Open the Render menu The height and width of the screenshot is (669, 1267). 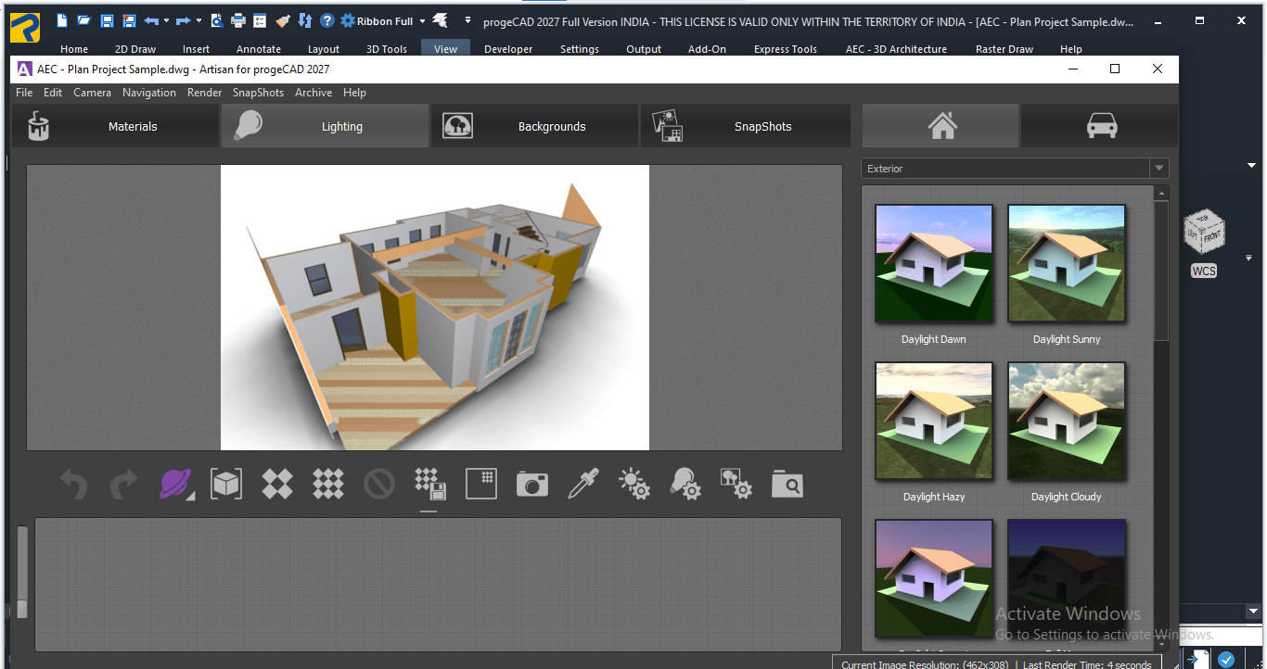click(204, 93)
